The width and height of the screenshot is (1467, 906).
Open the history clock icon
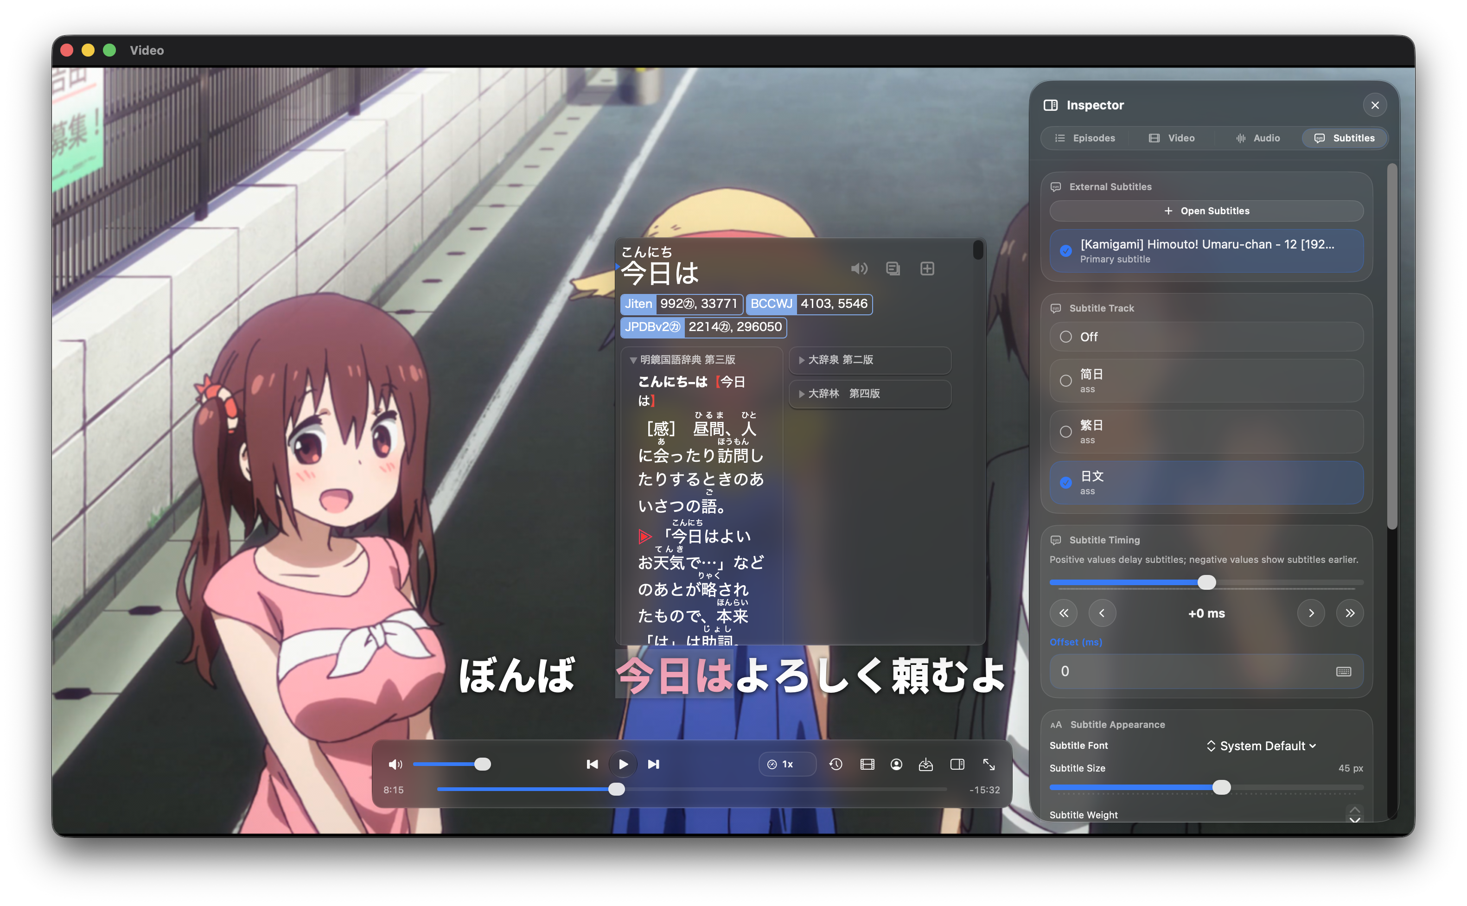pyautogui.click(x=836, y=764)
